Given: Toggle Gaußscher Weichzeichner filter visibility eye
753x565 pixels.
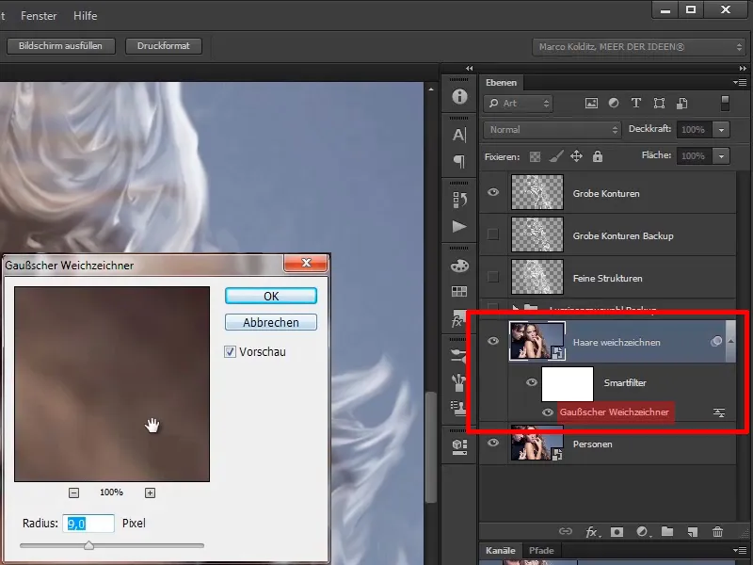Looking at the screenshot, I should pos(548,412).
